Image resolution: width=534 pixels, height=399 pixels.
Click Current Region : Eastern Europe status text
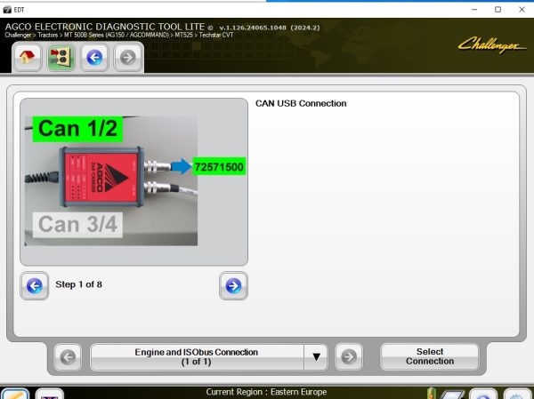tap(266, 392)
